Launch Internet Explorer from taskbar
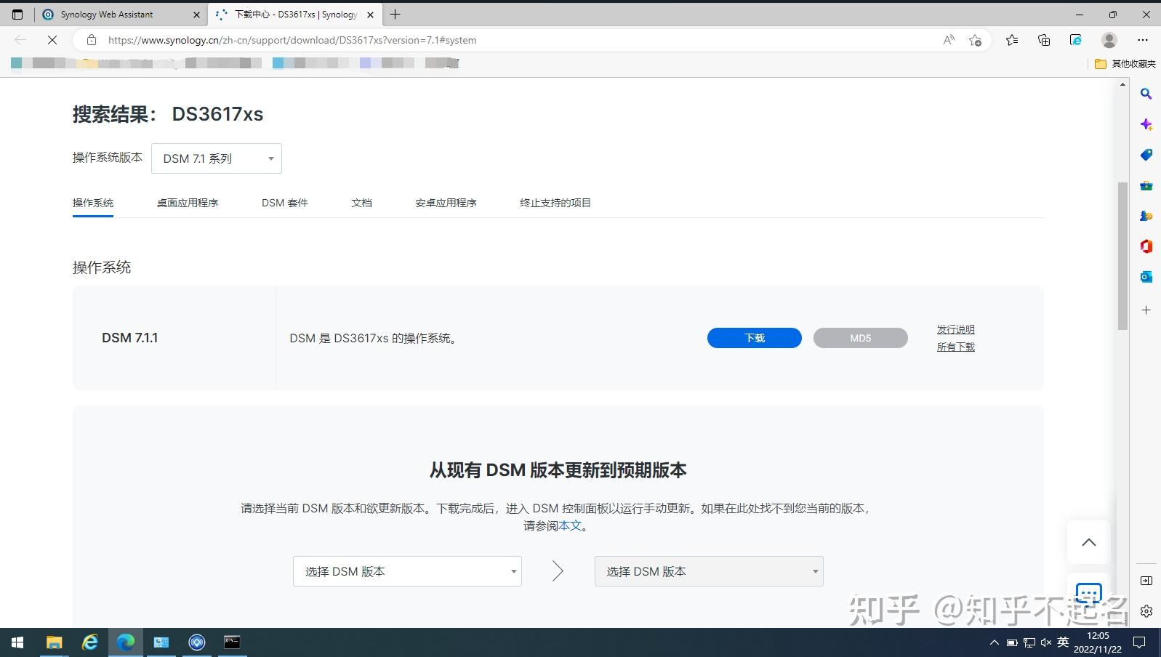The height and width of the screenshot is (657, 1161). 89,642
